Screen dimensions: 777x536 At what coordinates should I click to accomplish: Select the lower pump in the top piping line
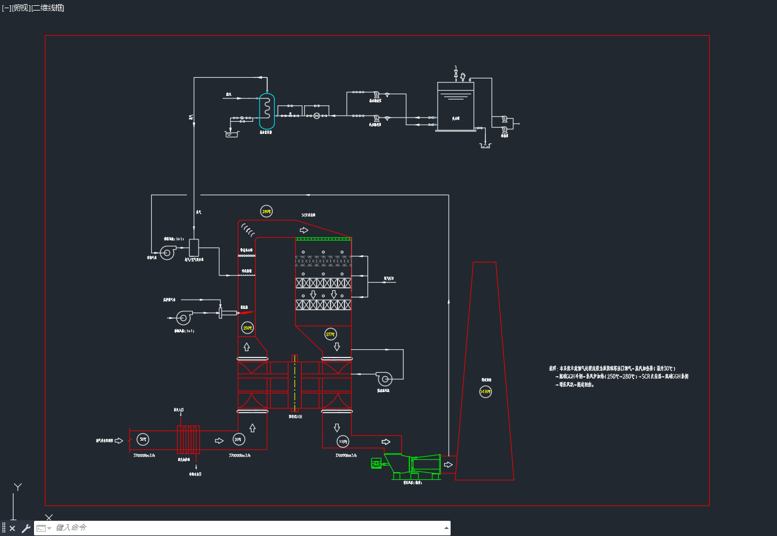[x=377, y=117]
